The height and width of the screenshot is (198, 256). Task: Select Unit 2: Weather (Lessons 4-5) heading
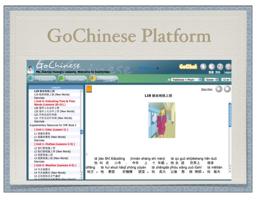(55, 165)
